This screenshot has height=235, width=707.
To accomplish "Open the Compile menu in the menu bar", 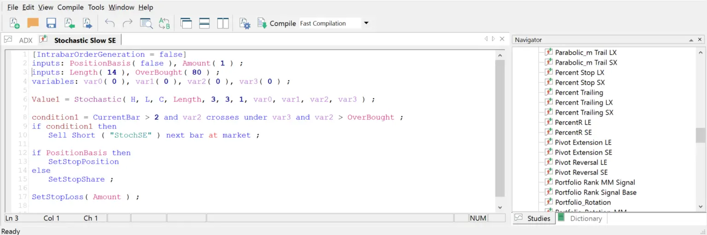I will pos(70,7).
